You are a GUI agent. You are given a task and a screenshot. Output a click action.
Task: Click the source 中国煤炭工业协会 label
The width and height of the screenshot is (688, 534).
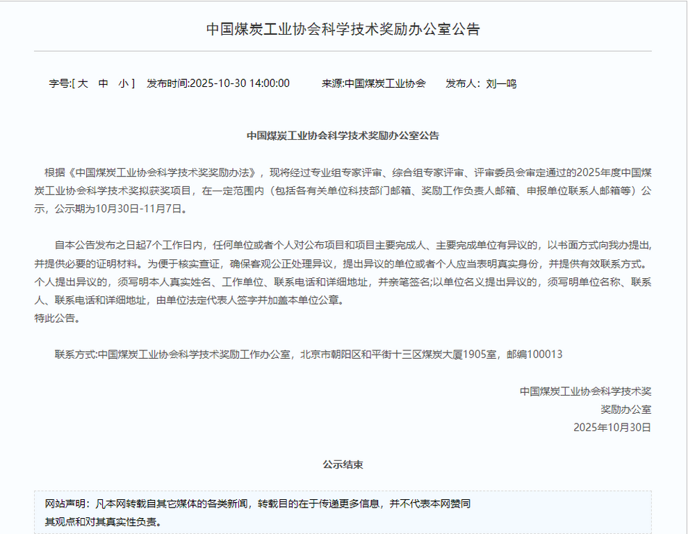(385, 83)
